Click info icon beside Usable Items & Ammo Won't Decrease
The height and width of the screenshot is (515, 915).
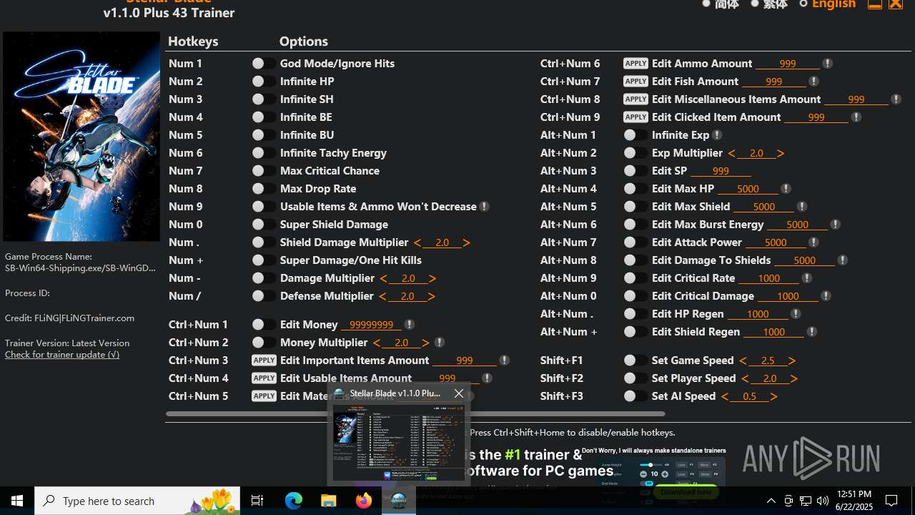click(484, 207)
